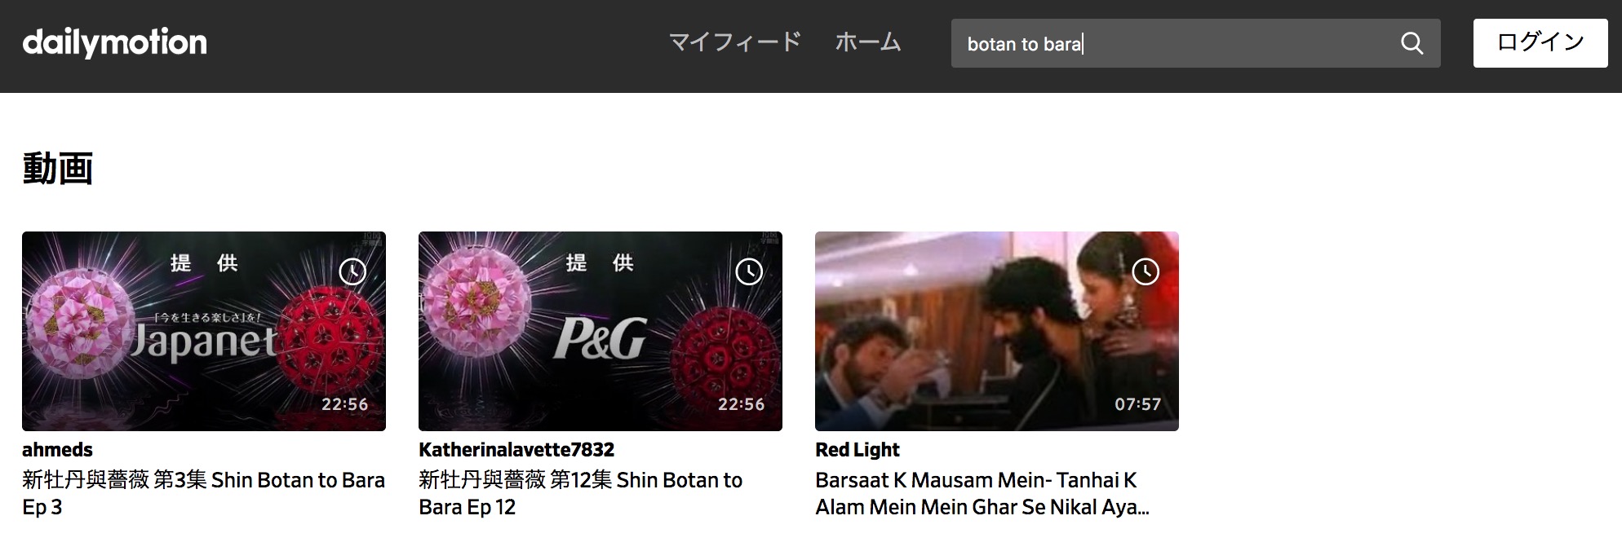Toggle watch later clock on Japanet video
Screen dimensions: 1622x551
[352, 271]
